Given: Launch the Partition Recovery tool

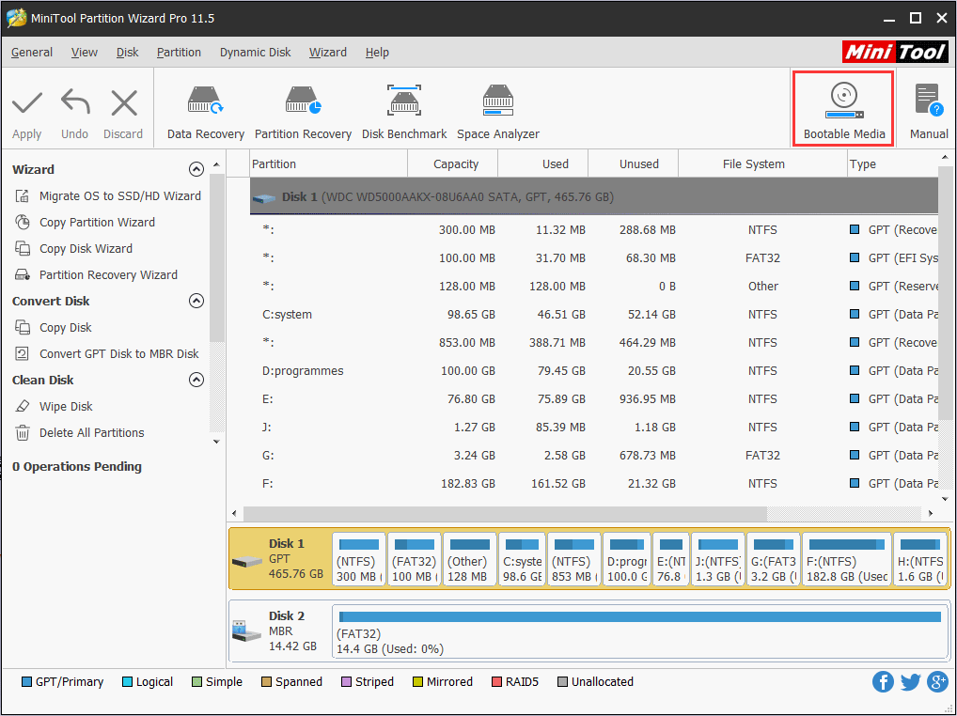Looking at the screenshot, I should 303,114.
